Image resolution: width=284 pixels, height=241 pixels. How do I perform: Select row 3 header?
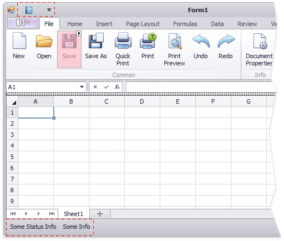(12, 135)
